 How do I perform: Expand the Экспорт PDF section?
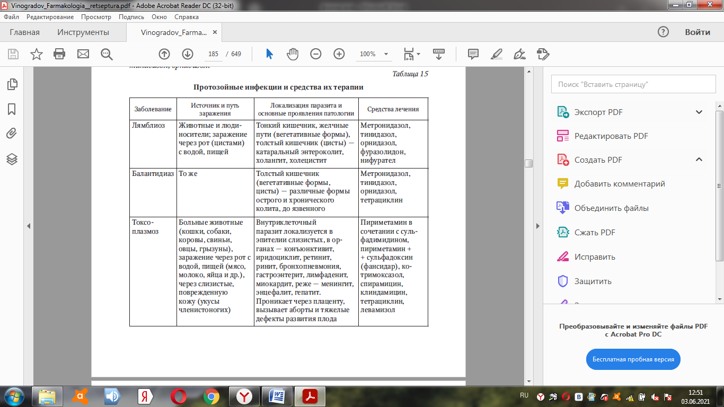point(699,112)
